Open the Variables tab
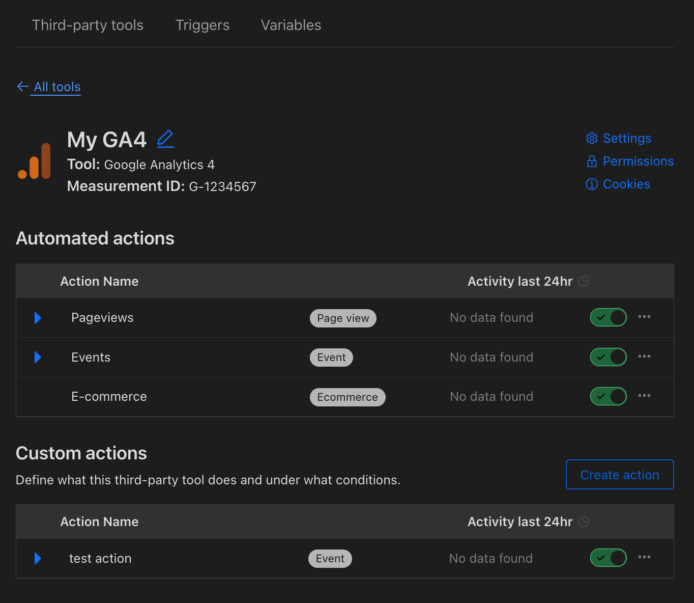Viewport: 694px width, 603px height. (x=291, y=25)
